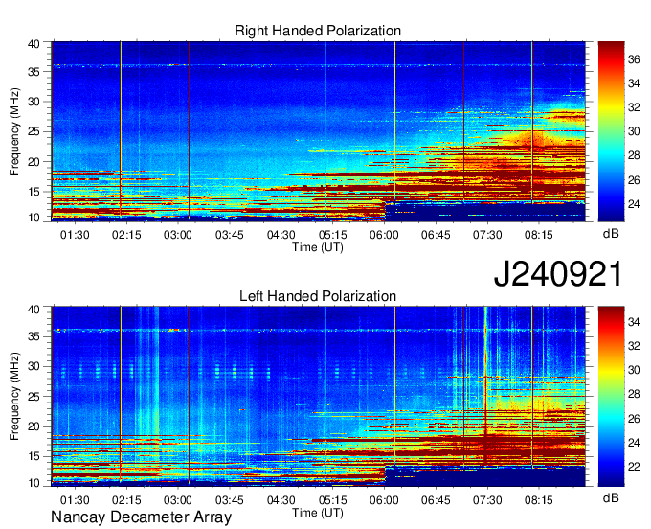Click 10 frequency tick on Left Handed plot

point(34,483)
